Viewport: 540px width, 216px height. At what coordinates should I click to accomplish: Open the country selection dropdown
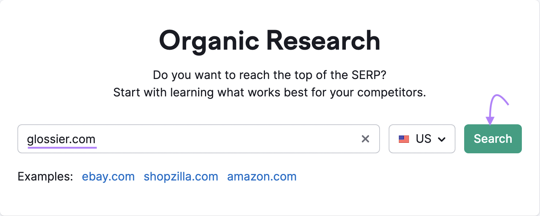(422, 139)
